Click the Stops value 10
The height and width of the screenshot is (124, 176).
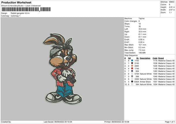(x=140, y=24)
